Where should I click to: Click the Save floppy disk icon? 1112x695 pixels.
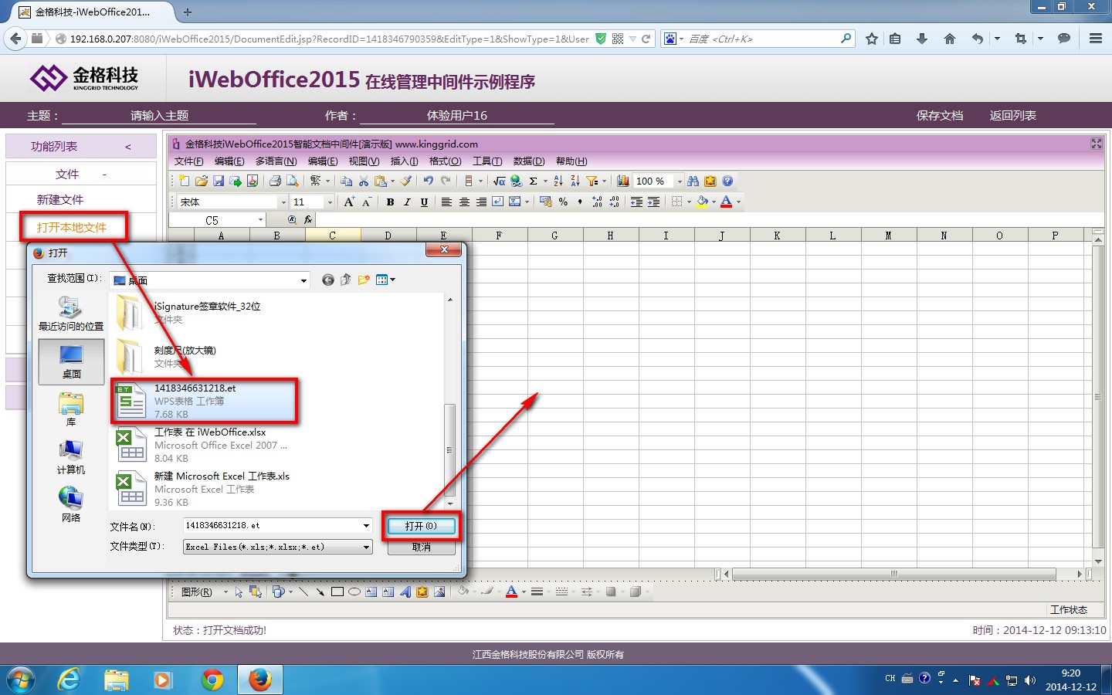point(219,181)
